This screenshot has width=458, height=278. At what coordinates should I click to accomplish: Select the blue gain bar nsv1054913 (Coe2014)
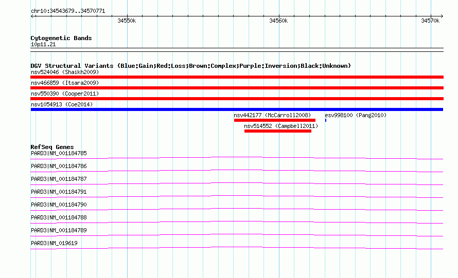point(237,109)
